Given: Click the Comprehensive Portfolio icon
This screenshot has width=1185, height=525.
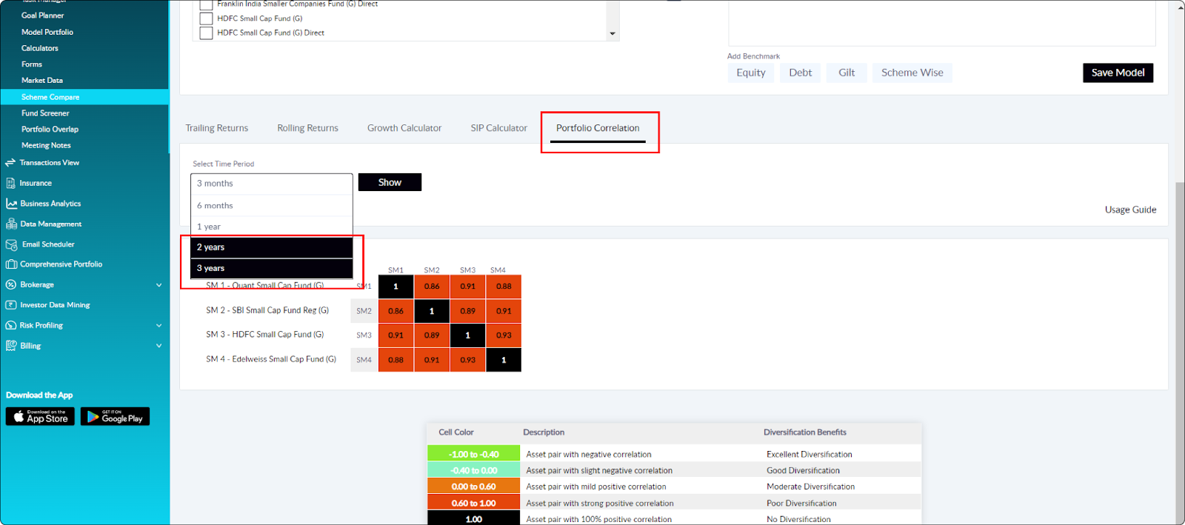Looking at the screenshot, I should tap(11, 264).
